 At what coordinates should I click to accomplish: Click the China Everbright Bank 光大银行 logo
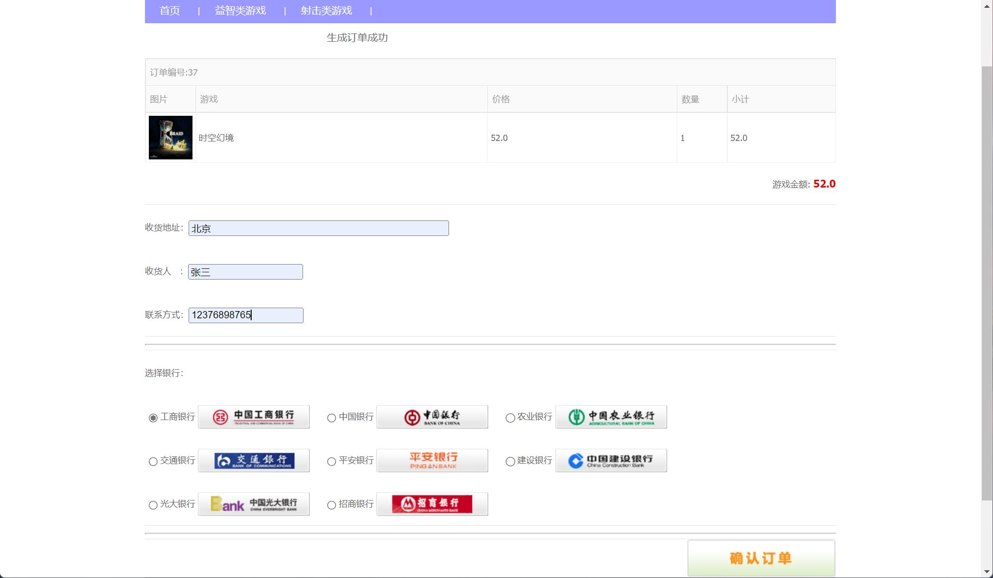click(x=254, y=504)
